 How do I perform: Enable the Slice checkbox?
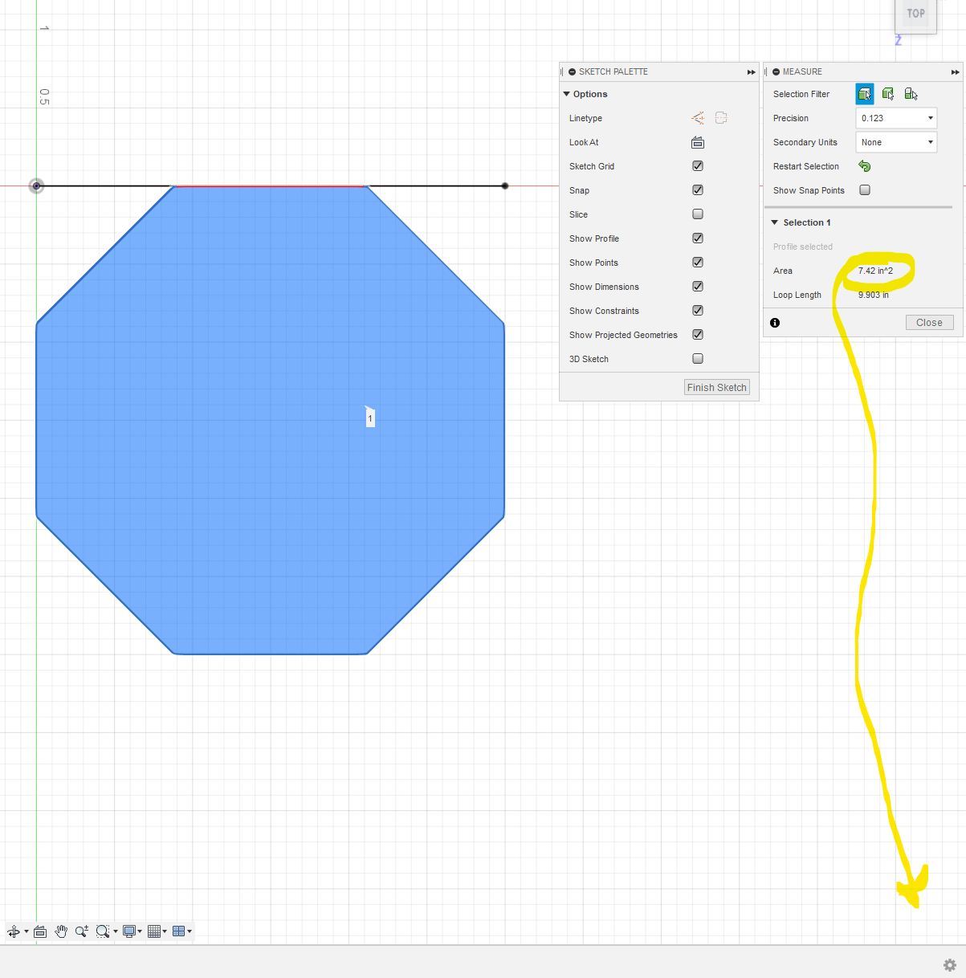698,214
